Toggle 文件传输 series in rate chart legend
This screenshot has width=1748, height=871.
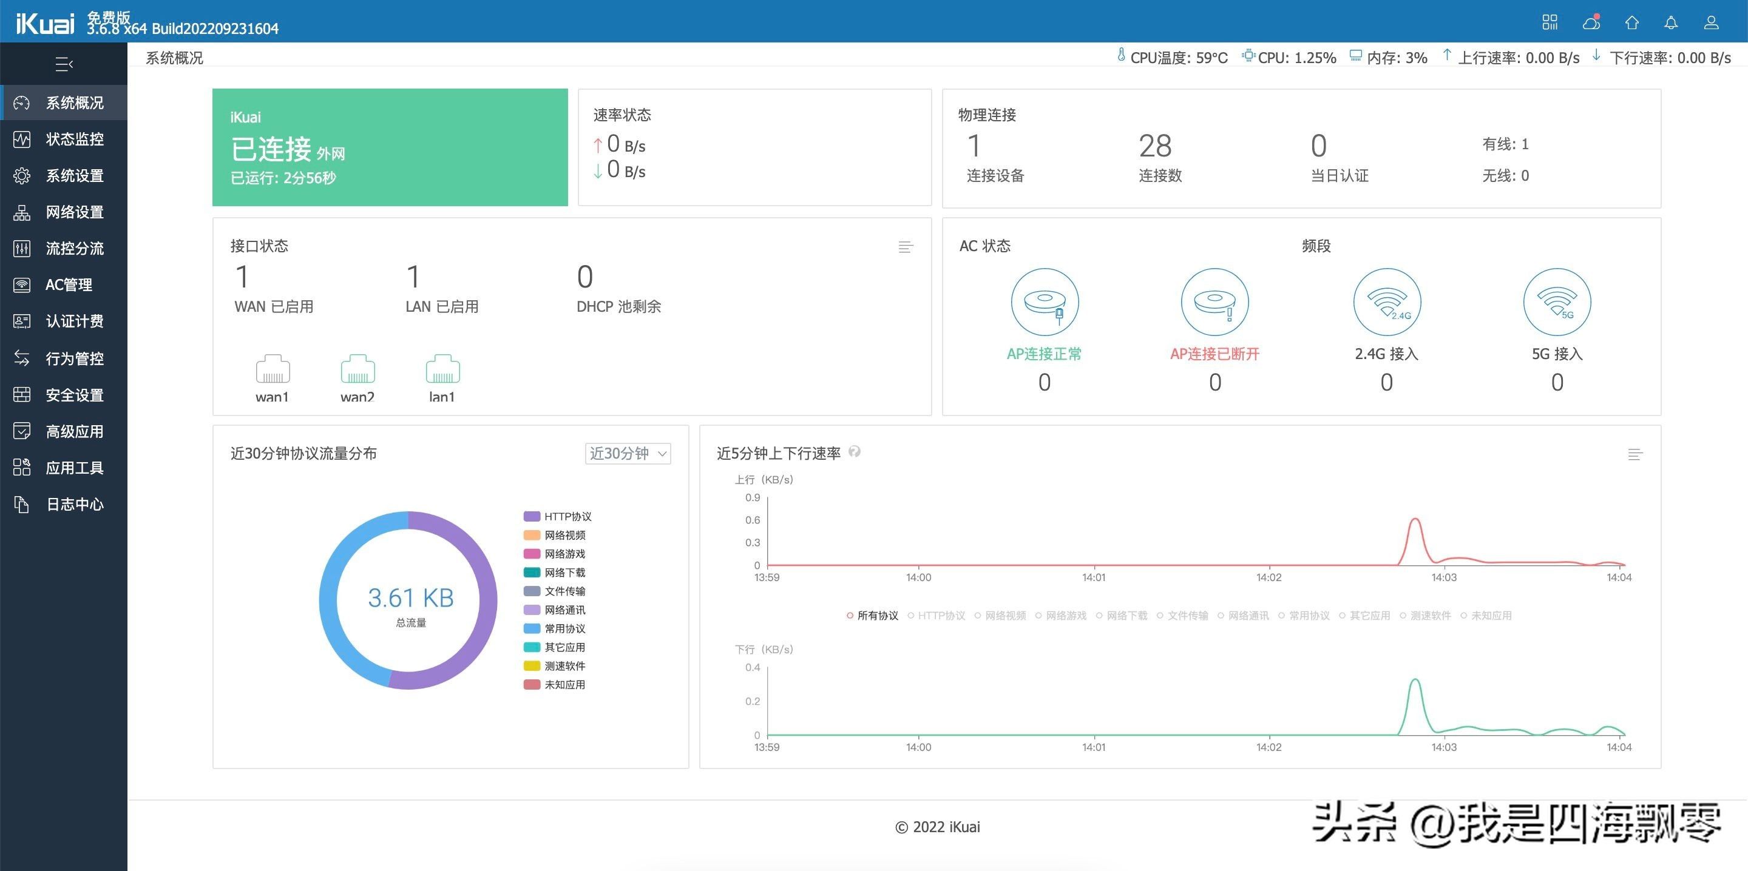point(1182,615)
